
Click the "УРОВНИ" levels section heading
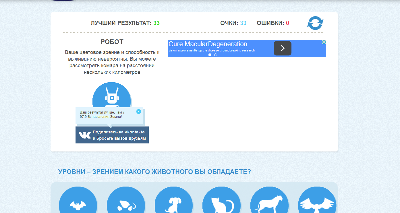[x=154, y=172]
